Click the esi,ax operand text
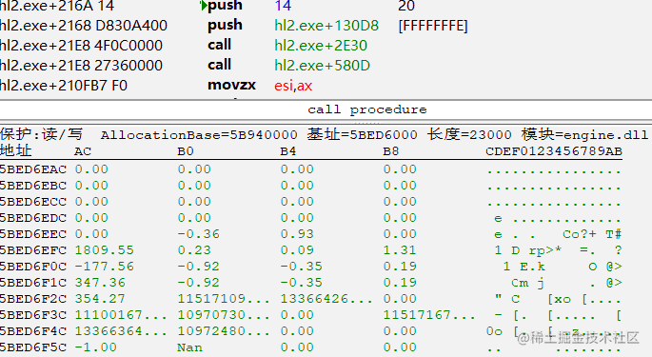This screenshot has height=357, width=652. click(x=293, y=86)
